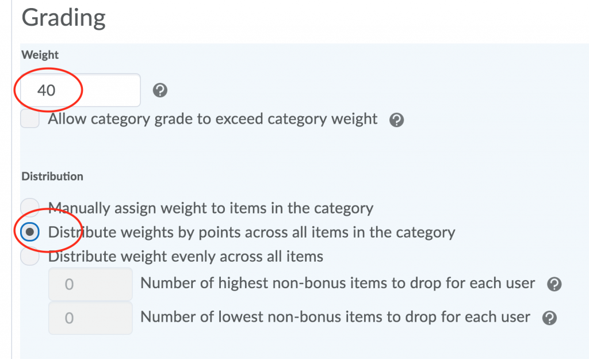Select the lowest non-bonus items drop field

tap(90, 317)
